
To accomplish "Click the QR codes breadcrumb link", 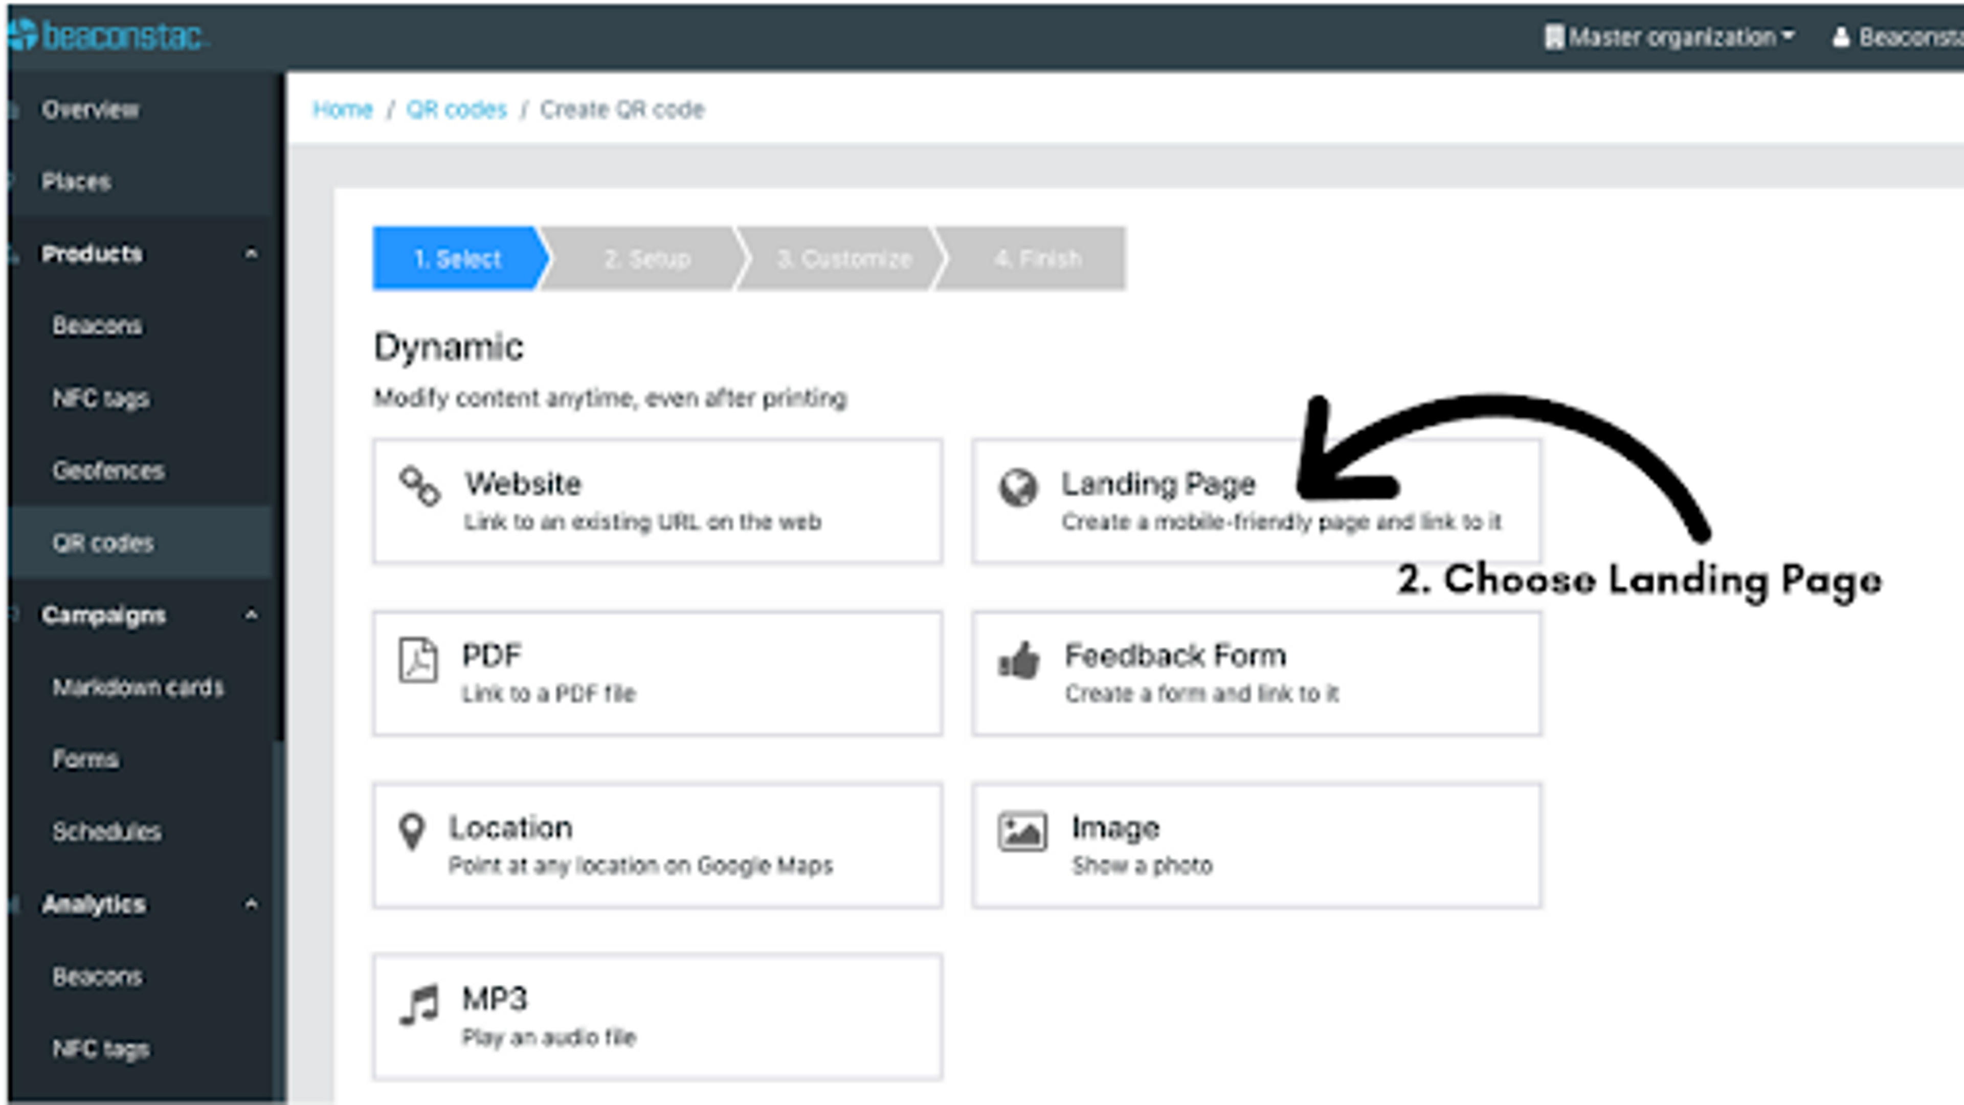I will pos(456,110).
